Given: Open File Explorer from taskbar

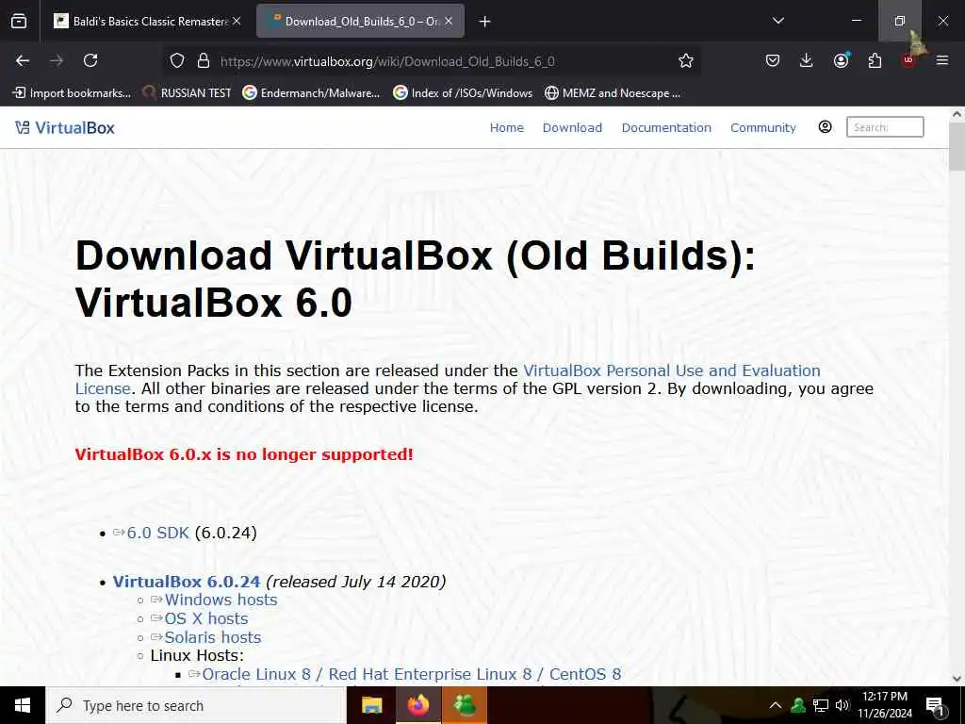Looking at the screenshot, I should pyautogui.click(x=371, y=705).
